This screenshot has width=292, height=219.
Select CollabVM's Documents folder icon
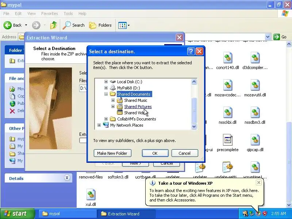point(113,119)
